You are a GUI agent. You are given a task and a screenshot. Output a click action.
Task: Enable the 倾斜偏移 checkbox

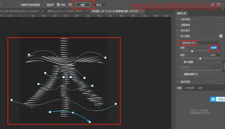pos(221,30)
